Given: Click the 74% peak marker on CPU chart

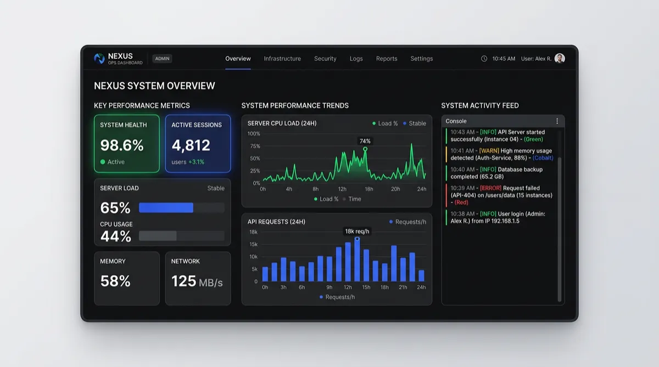Looking at the screenshot, I should (x=365, y=149).
